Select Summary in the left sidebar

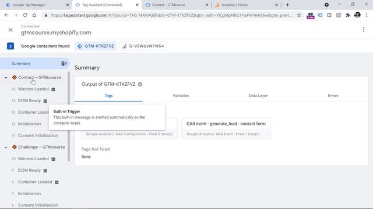(x=21, y=63)
